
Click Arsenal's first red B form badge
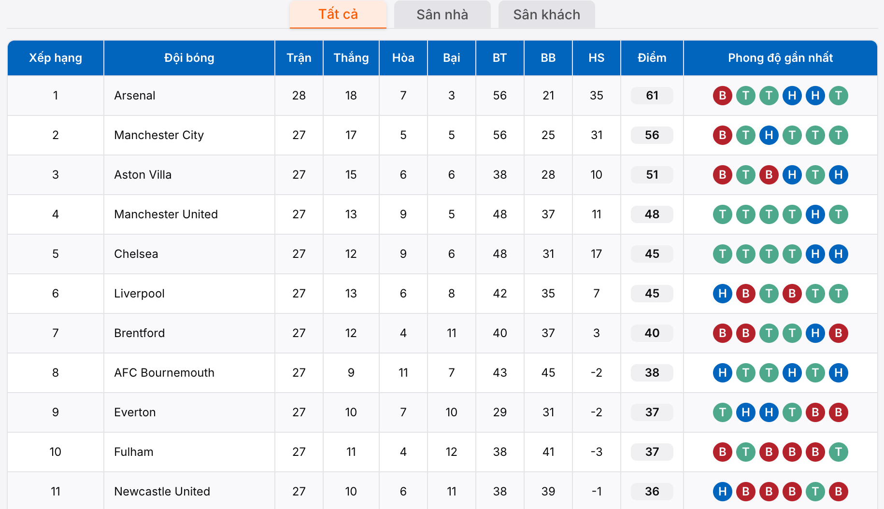722,96
